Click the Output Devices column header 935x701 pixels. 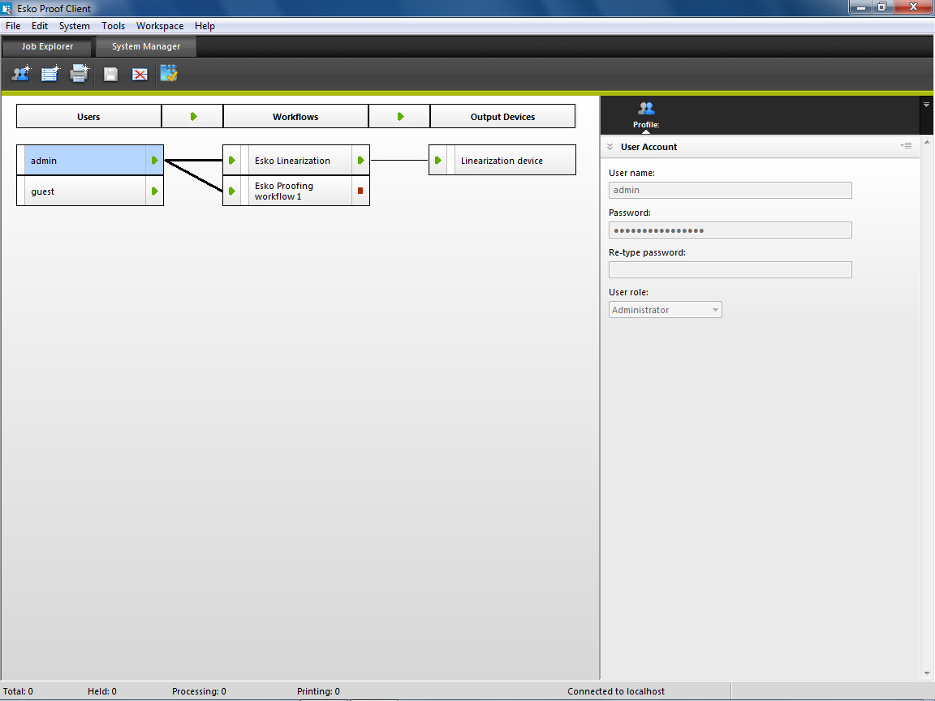[502, 116]
